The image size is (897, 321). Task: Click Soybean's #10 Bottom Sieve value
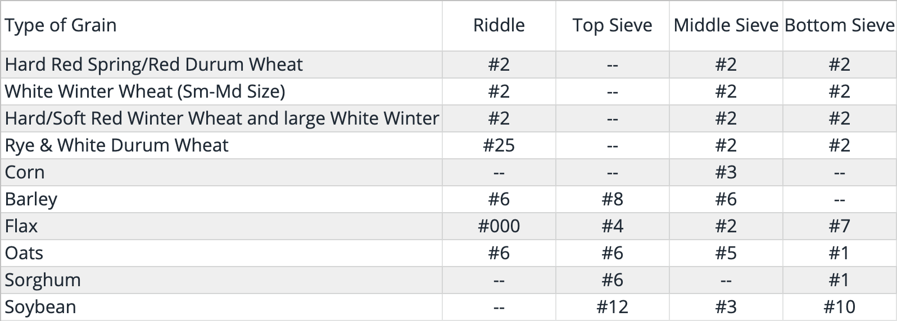coord(839,307)
